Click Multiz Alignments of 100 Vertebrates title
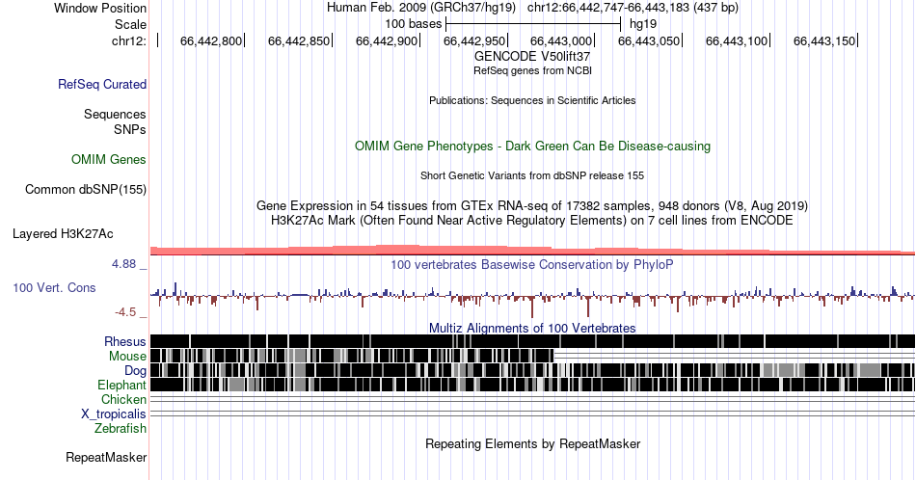Viewport: 916px width, 480px height. [x=532, y=328]
